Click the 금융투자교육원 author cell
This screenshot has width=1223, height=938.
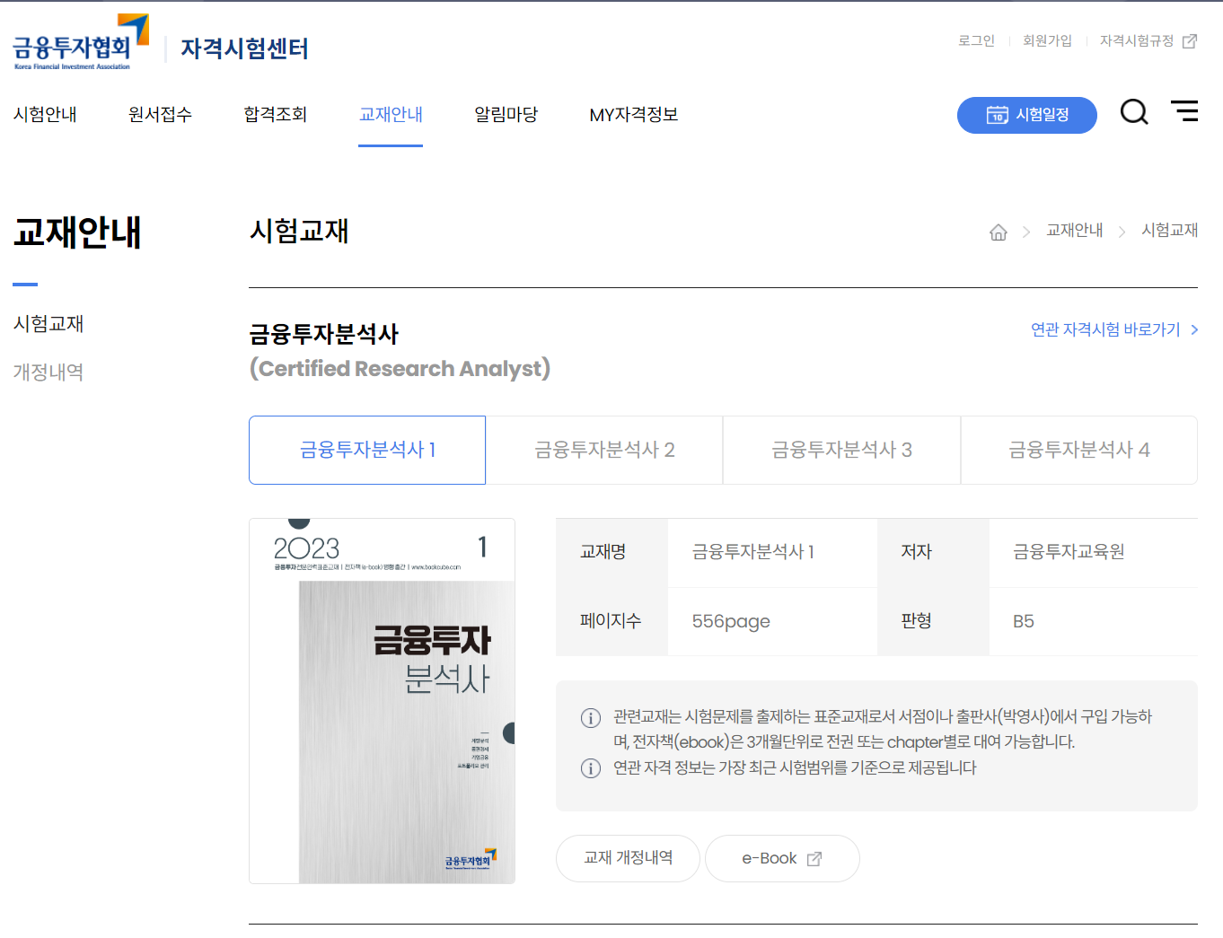(1069, 552)
